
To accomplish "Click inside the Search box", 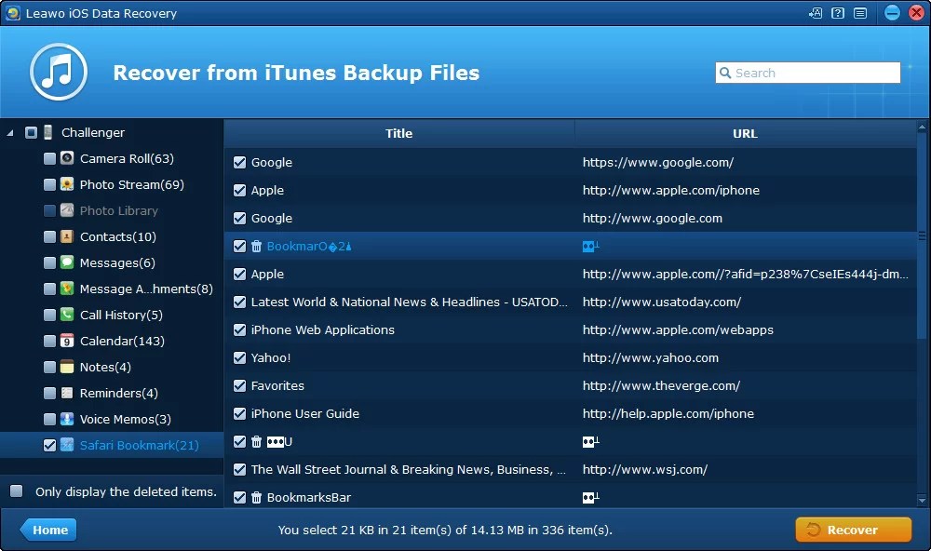I will click(x=807, y=72).
